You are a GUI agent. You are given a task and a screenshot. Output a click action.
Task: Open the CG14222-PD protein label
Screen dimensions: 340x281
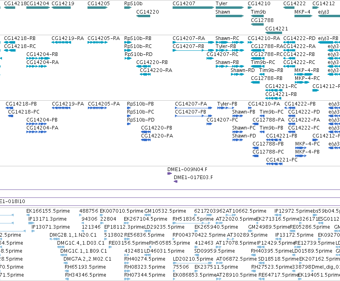click(304, 112)
